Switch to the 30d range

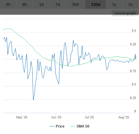[x=75, y=4]
